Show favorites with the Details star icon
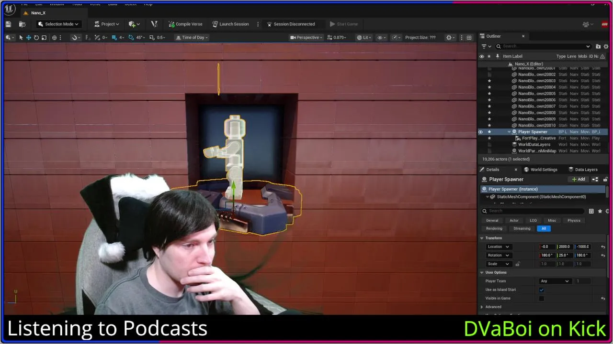 tap(600, 211)
